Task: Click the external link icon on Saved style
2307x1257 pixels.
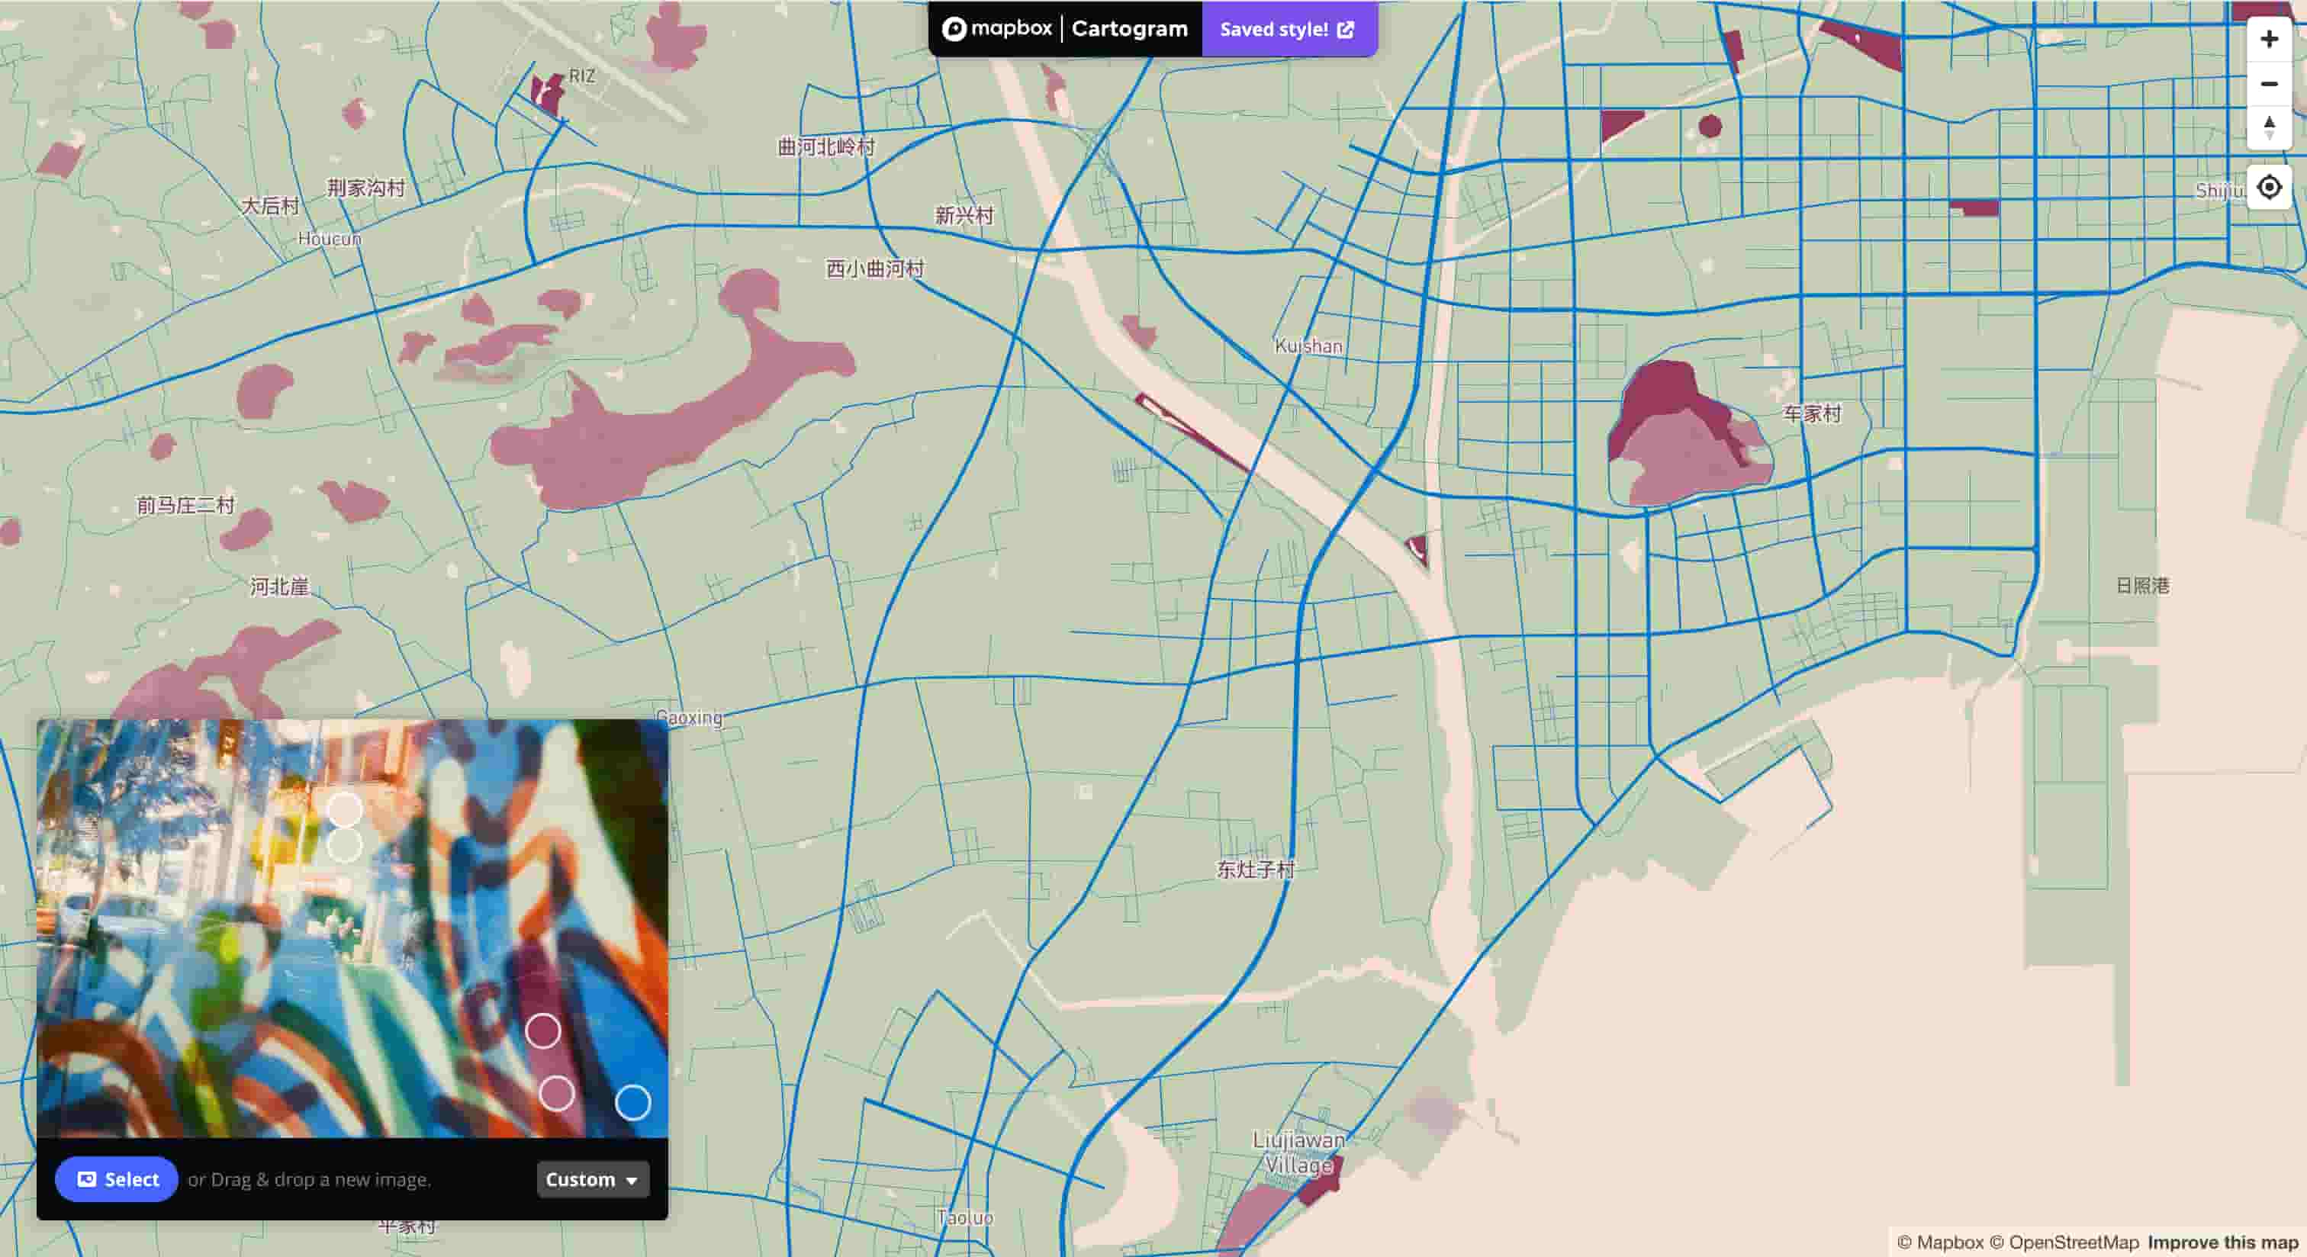Action: (x=1346, y=29)
